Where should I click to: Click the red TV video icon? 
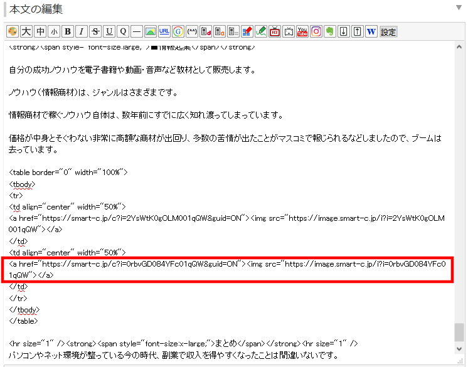pos(275,31)
